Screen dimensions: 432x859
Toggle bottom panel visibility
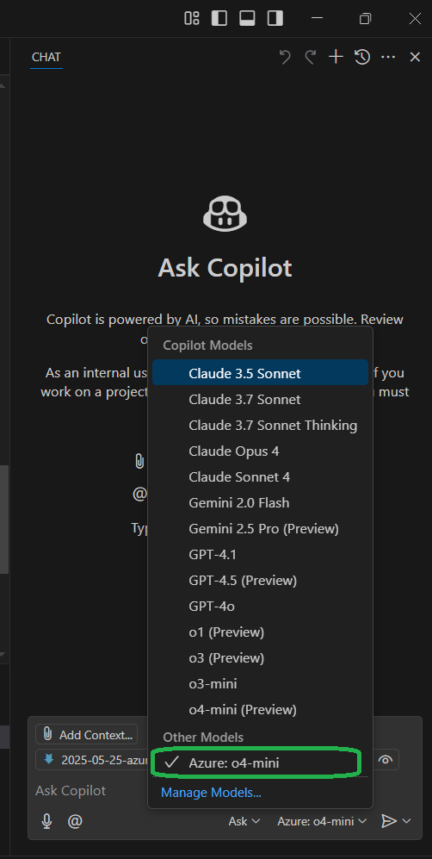(247, 18)
